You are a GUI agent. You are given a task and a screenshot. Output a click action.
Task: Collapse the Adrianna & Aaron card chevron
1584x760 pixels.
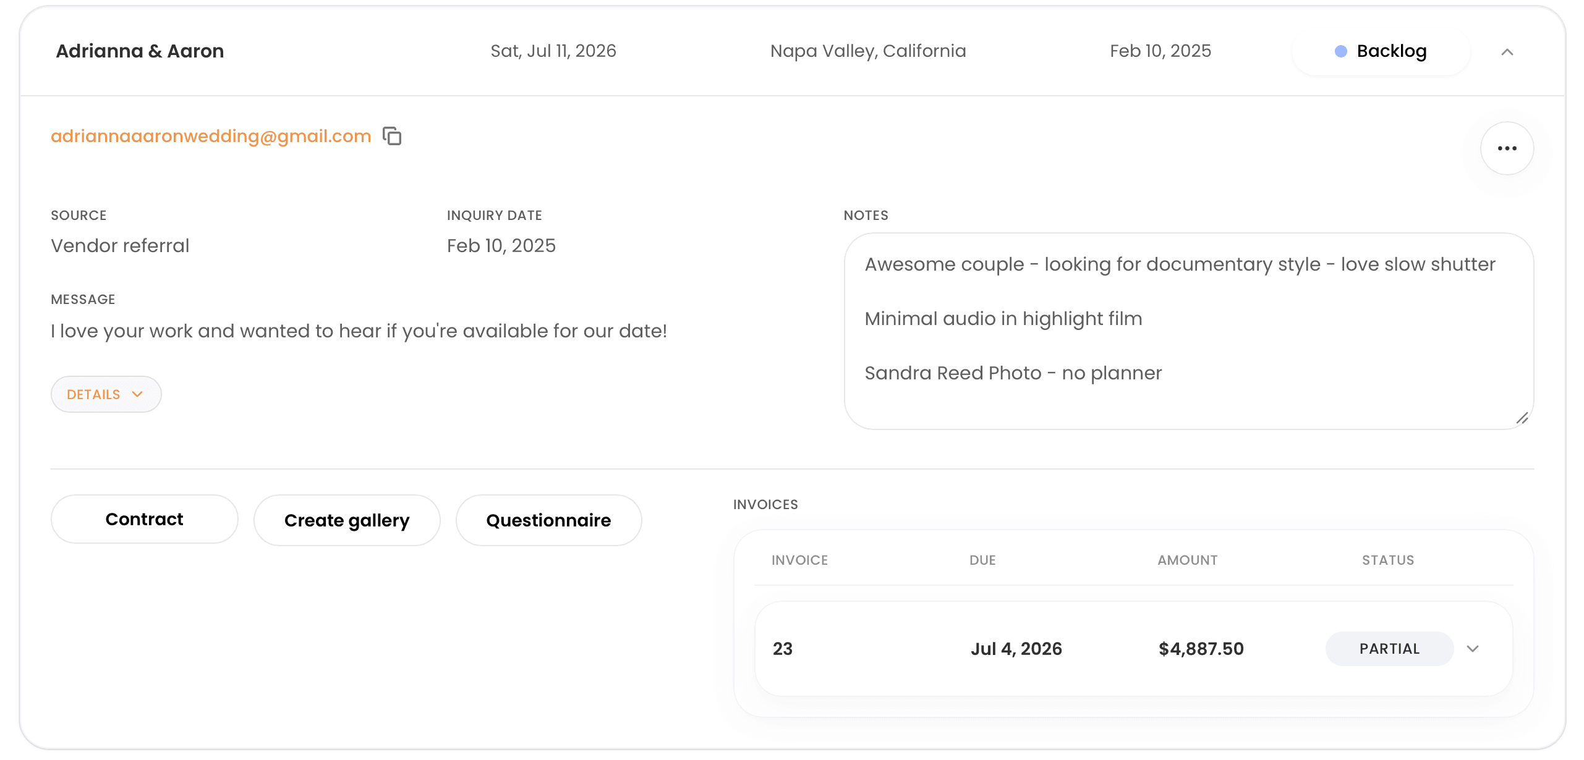click(1507, 52)
